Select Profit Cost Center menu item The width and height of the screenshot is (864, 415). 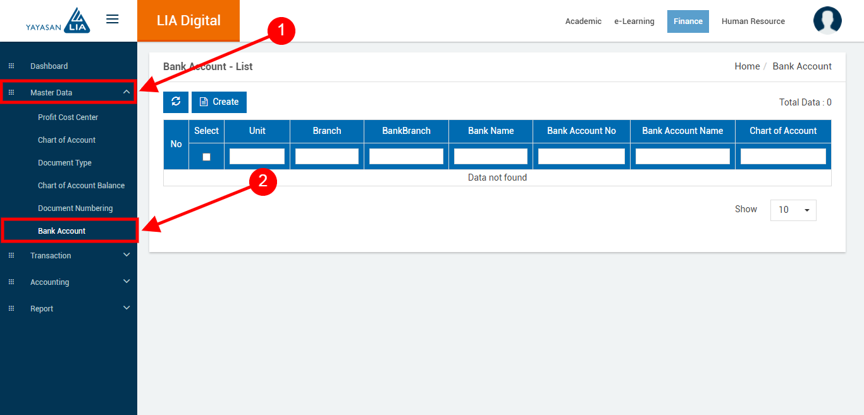[x=68, y=117]
